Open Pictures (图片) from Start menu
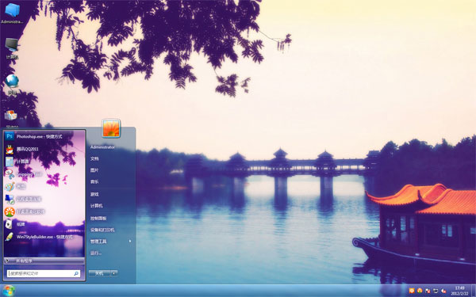The image size is (476, 297). tap(110, 170)
